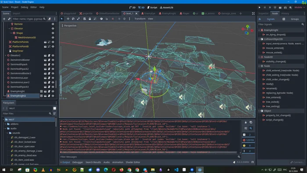Open the viewport Transform menu
307x173 pixels.
pos(140,19)
